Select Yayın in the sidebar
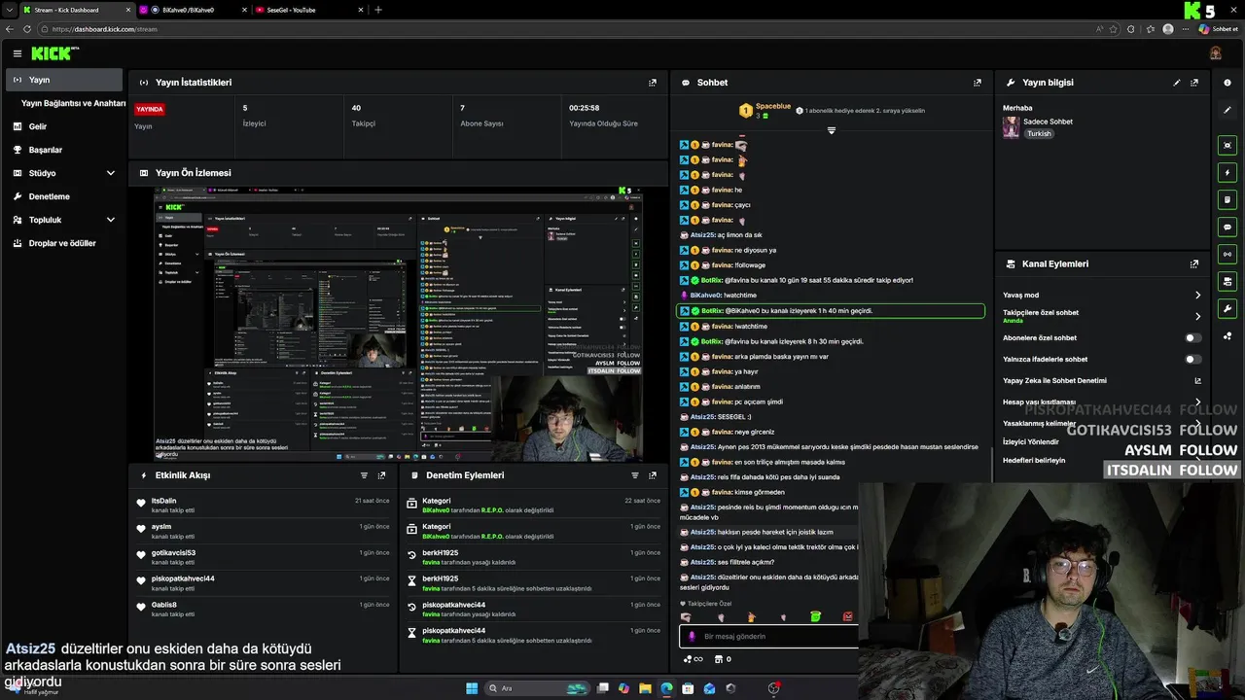The image size is (1245, 700). (64, 80)
